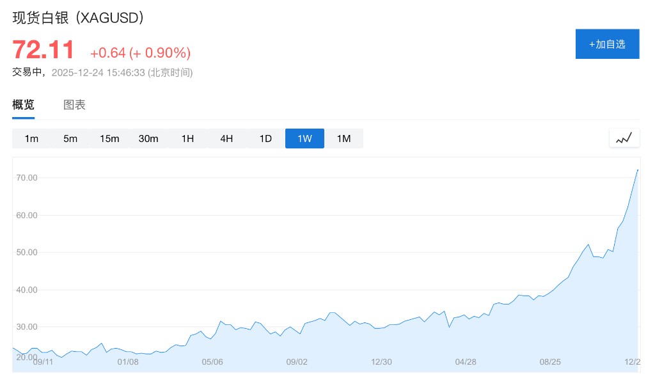Viewport: 655px width, 380px height.
Task: Pick the 1H interval
Action: tap(187, 139)
